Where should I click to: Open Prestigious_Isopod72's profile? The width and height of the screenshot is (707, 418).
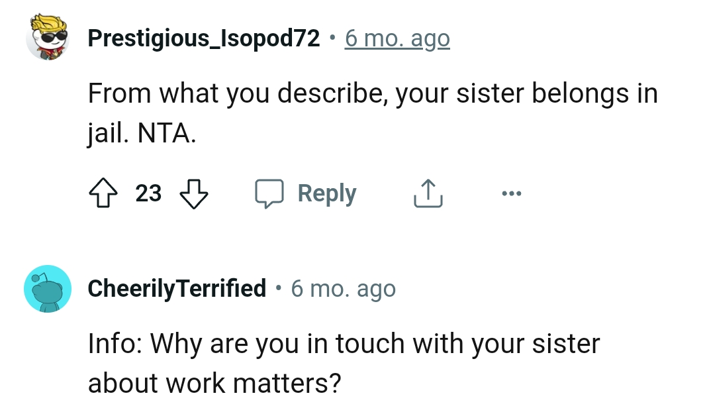pos(203,38)
